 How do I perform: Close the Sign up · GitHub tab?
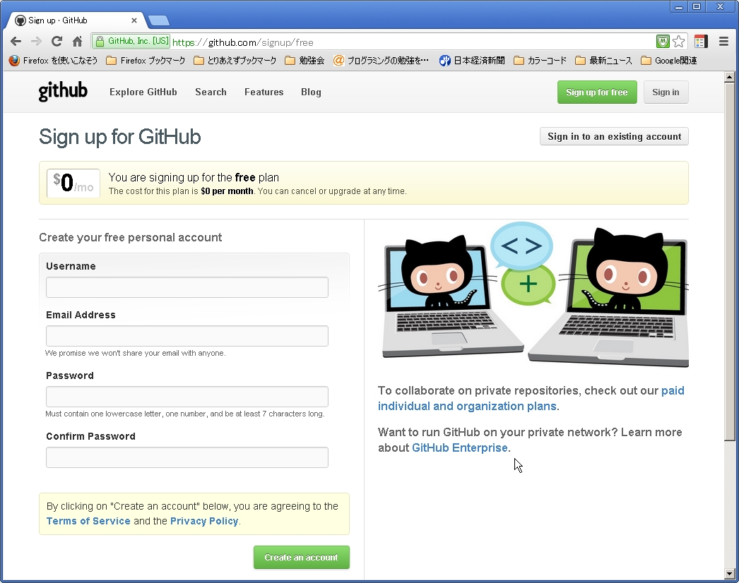coord(134,20)
